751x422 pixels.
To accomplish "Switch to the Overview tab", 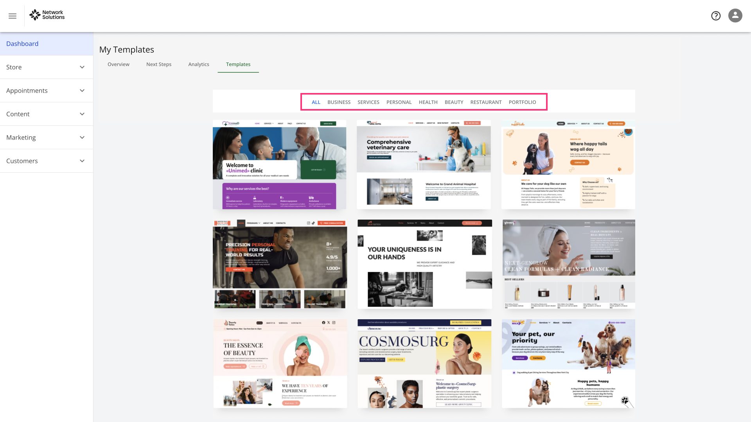I will 118,64.
